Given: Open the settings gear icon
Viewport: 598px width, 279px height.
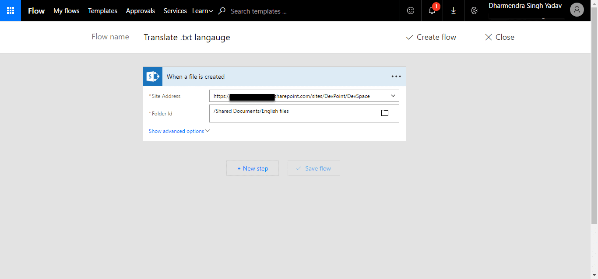Looking at the screenshot, I should click(x=474, y=10).
